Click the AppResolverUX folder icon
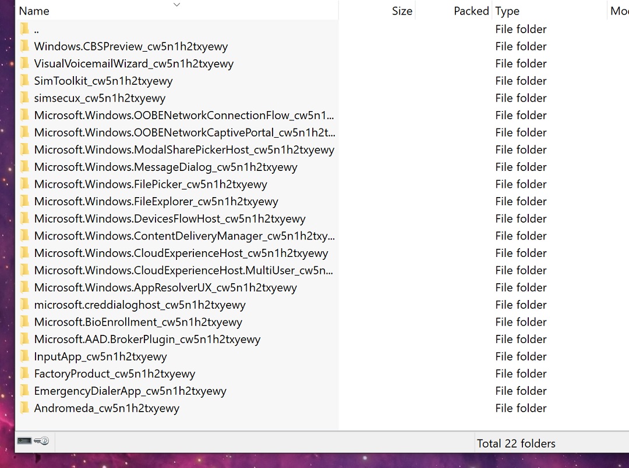Image resolution: width=629 pixels, height=468 pixels. 24,287
